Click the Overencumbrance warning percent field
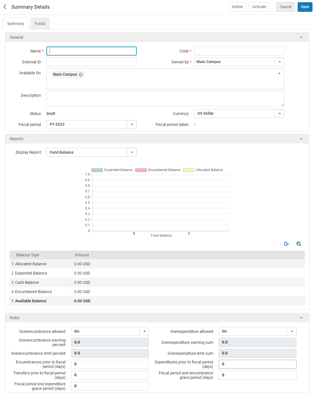Screen dimensions: 315x394 [x=110, y=342]
